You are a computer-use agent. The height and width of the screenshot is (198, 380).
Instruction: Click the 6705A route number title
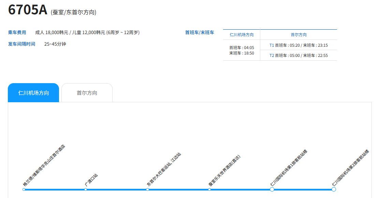pos(27,10)
